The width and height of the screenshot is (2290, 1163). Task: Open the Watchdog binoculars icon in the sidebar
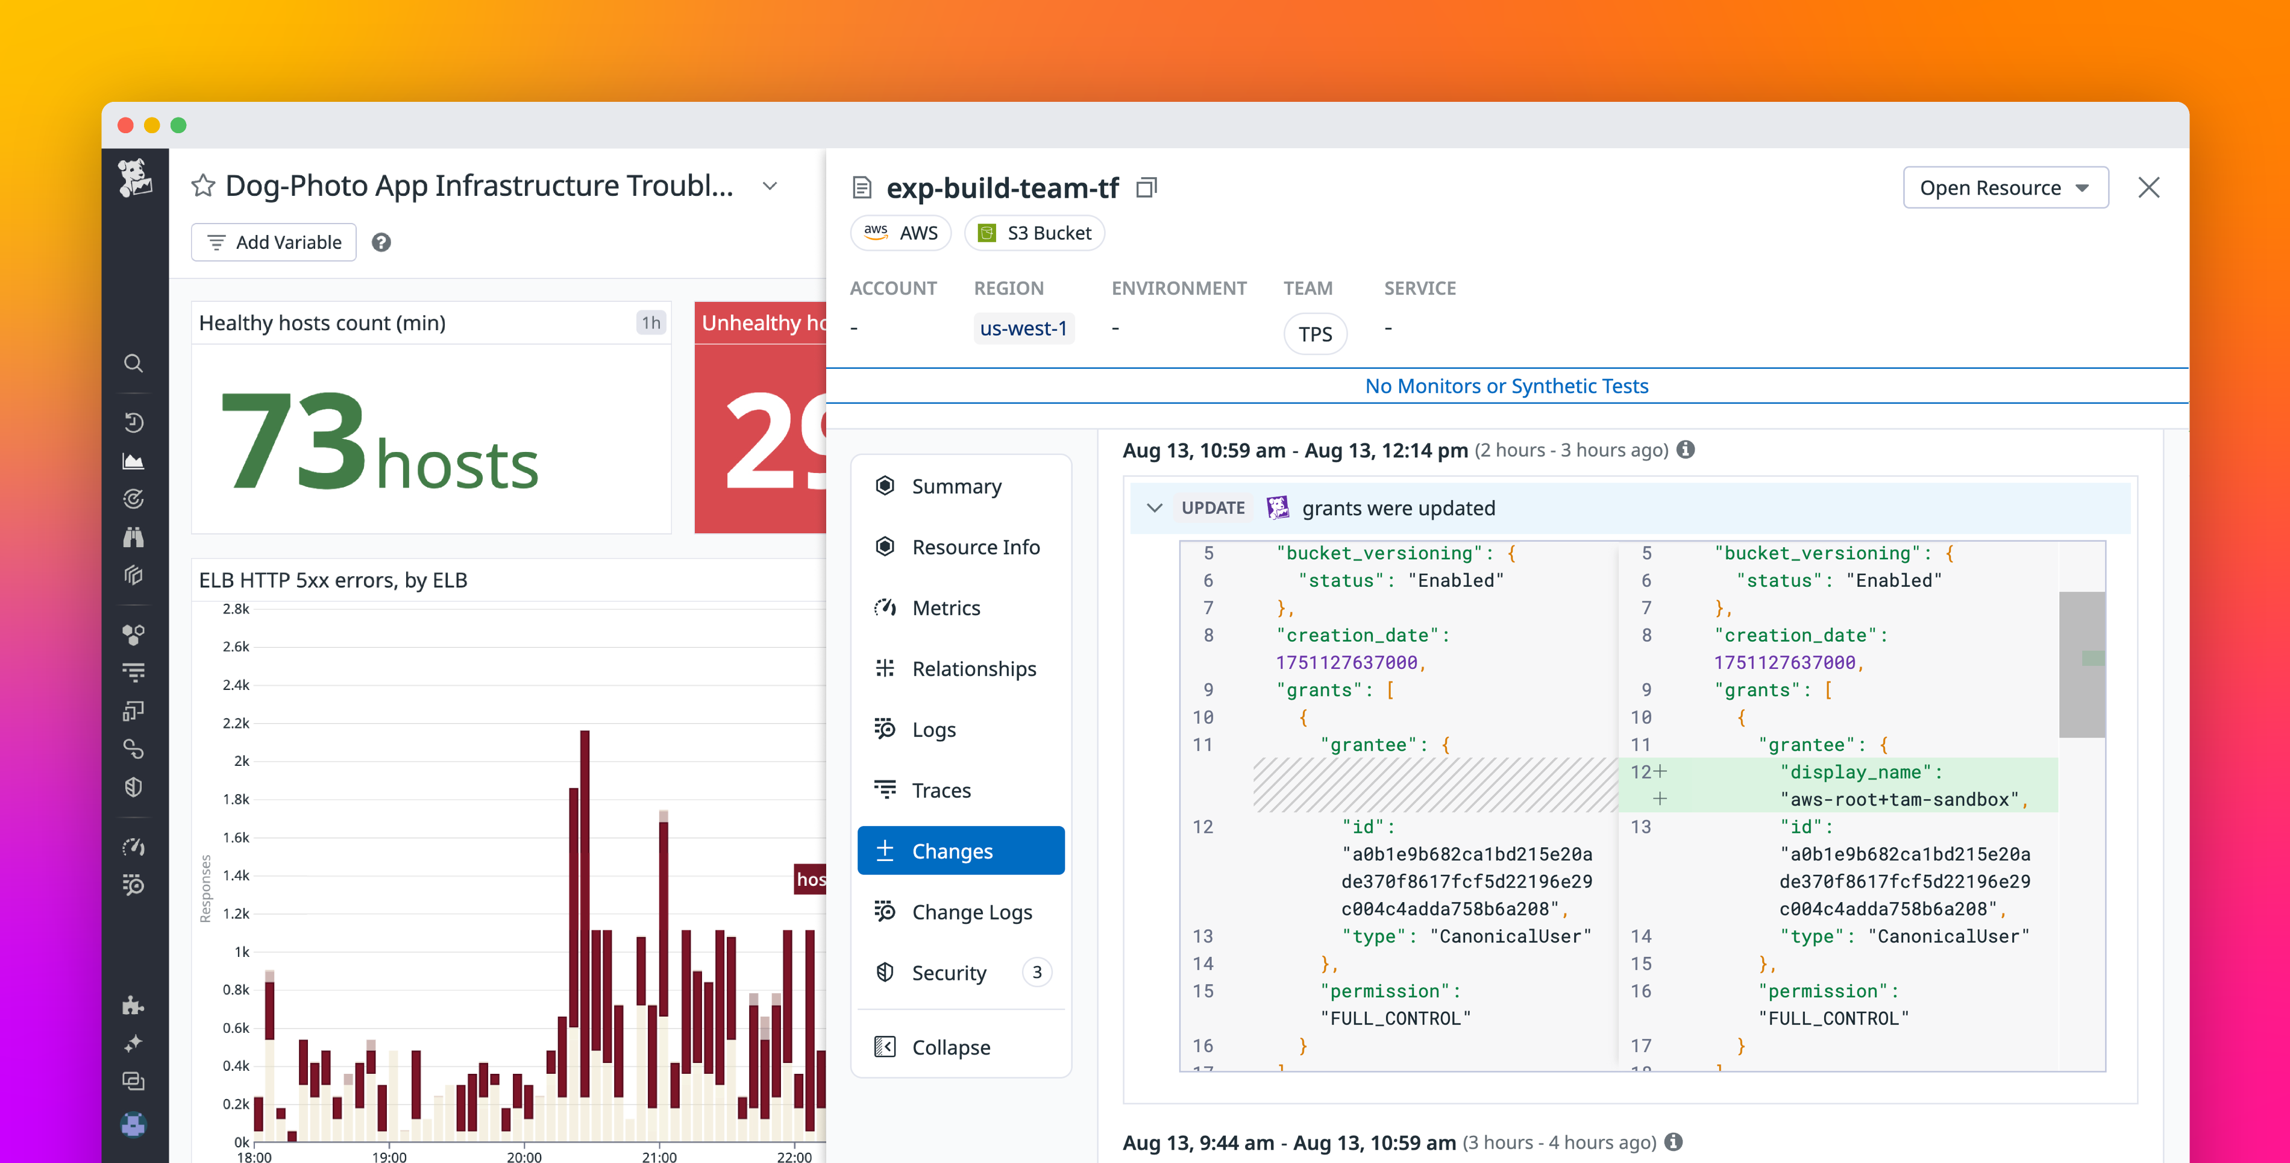(x=133, y=536)
